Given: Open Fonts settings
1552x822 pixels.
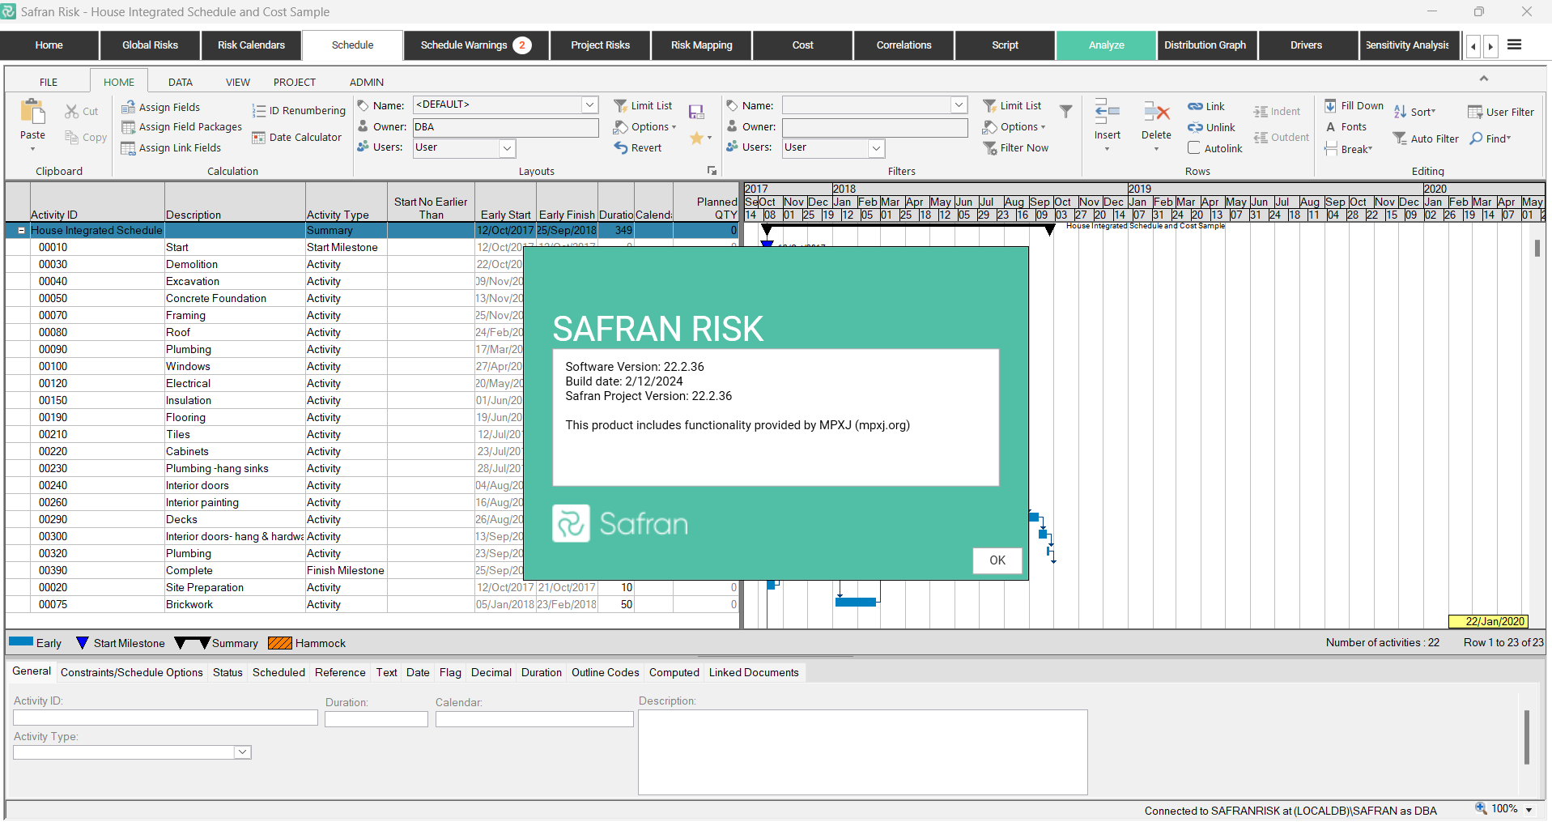Looking at the screenshot, I should pyautogui.click(x=1346, y=127).
